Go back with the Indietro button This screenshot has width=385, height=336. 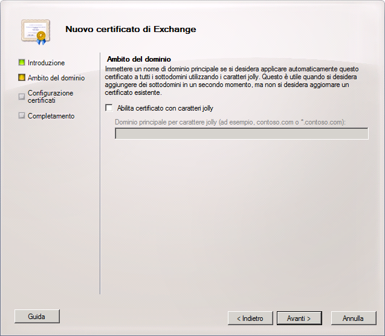pyautogui.click(x=250, y=318)
